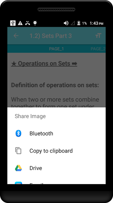Tap the back arrow in the header
Image resolution: width=113 pixels, height=203 pixels.
click(x=16, y=36)
